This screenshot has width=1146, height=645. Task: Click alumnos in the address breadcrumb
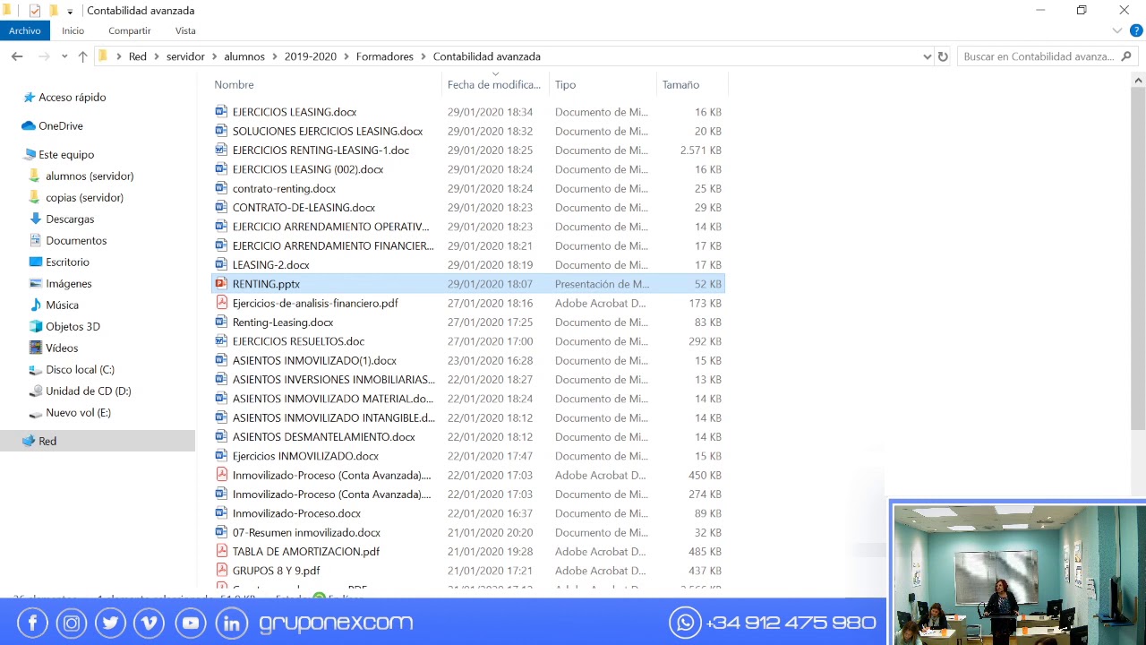coord(244,56)
